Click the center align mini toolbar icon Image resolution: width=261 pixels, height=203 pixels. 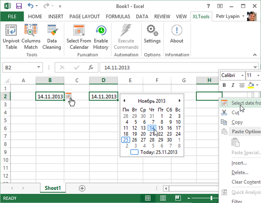[242, 85]
